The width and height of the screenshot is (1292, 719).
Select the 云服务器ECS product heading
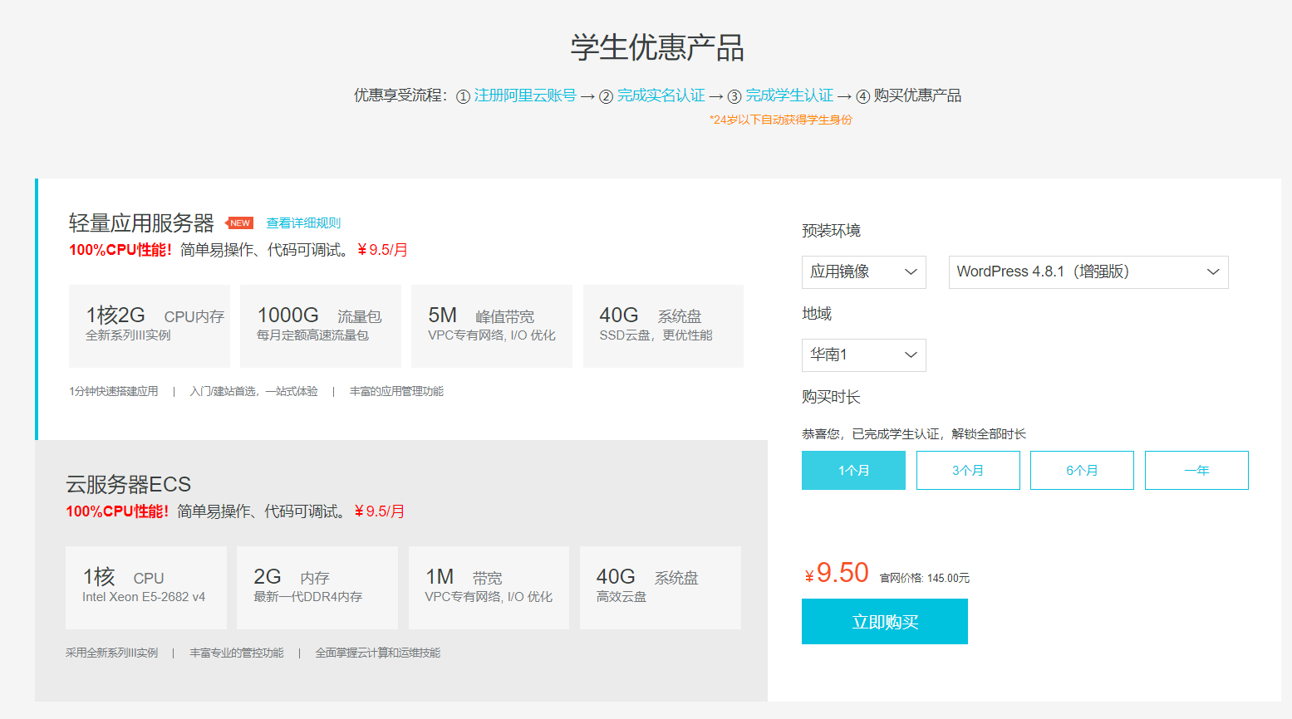(129, 485)
